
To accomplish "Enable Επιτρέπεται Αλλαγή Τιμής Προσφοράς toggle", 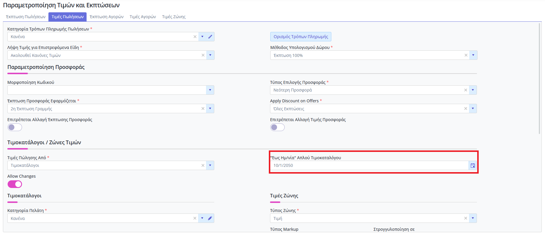I will point(277,127).
